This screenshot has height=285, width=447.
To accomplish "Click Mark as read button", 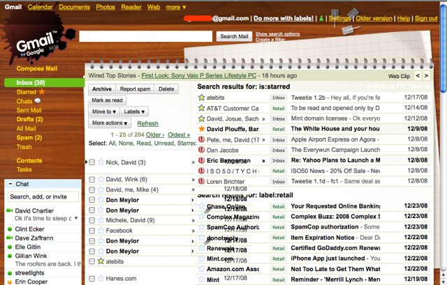I will coord(107,100).
